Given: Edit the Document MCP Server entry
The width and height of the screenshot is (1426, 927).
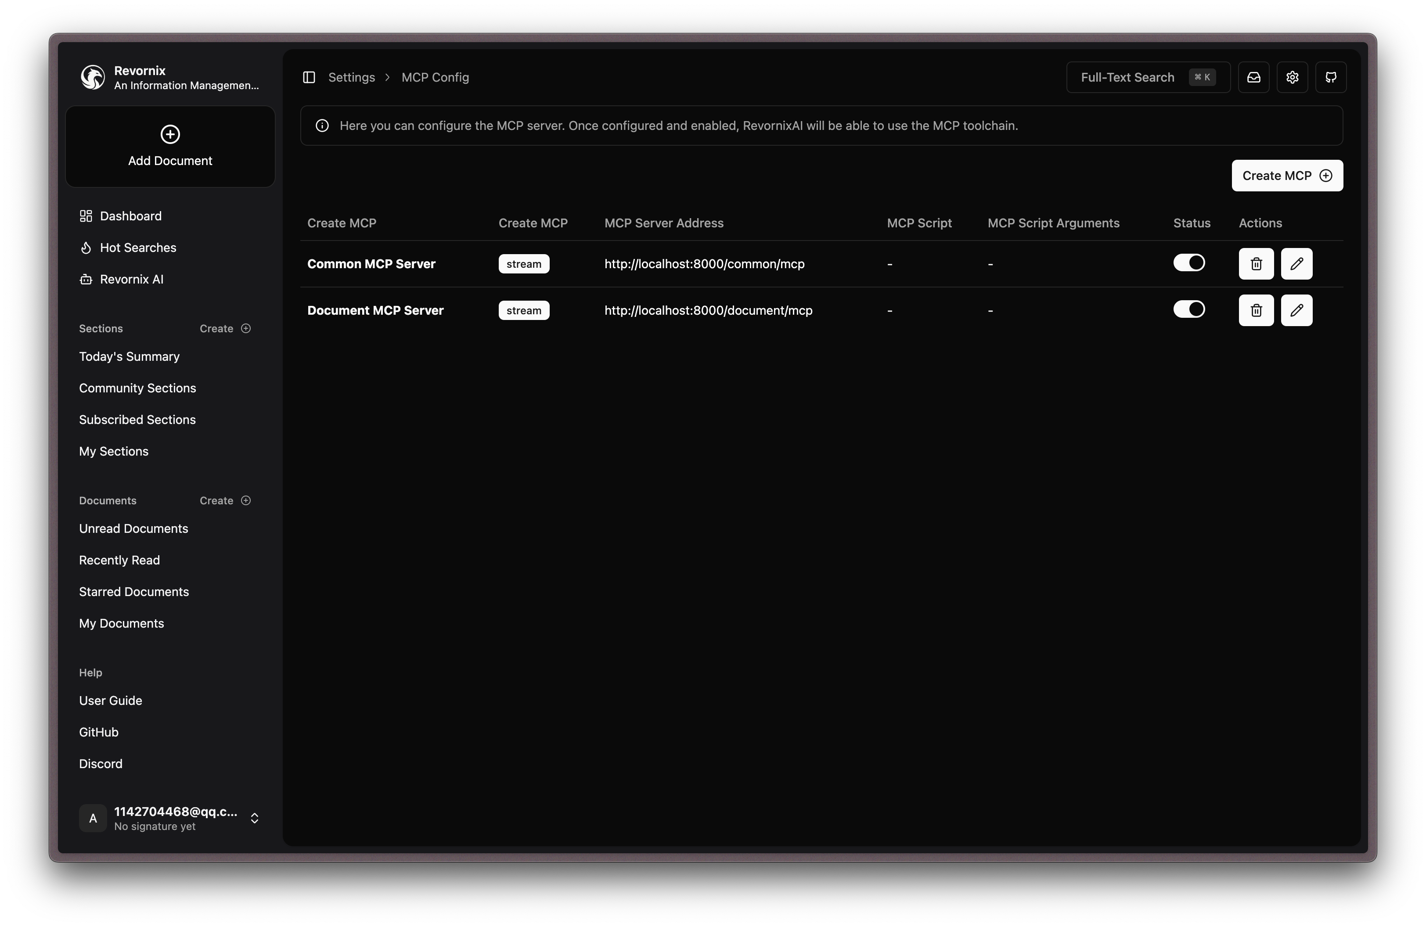Looking at the screenshot, I should tap(1296, 310).
